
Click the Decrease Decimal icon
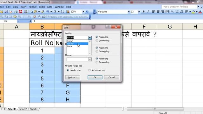[x=181, y=12]
